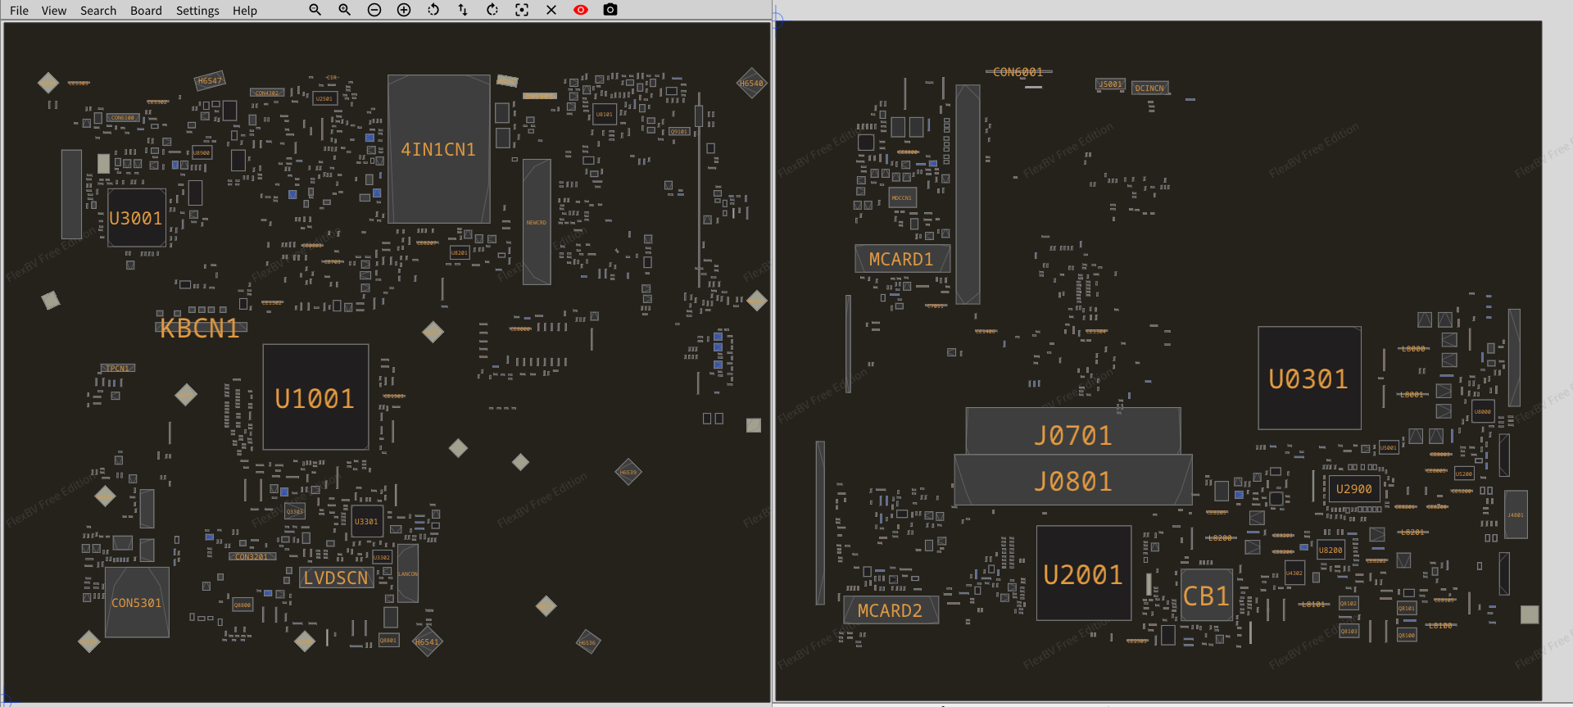This screenshot has width=1573, height=707.
Task: Flip the board using the up-down arrows icon
Action: [x=463, y=10]
